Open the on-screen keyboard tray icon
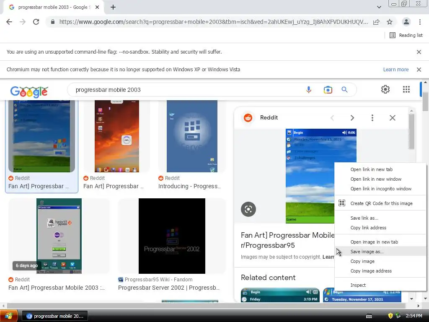Viewport: 429px width, 322px height. point(369,316)
